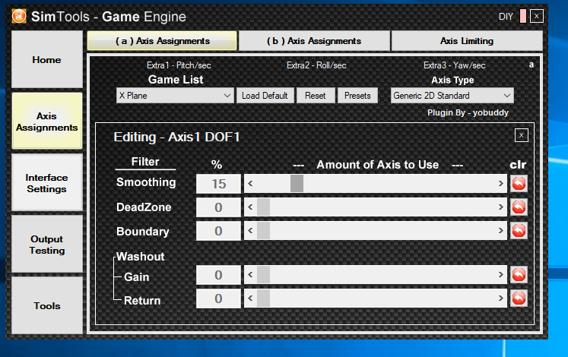Click the Boundary slider thumb
The image size is (568, 357).
tap(263, 231)
